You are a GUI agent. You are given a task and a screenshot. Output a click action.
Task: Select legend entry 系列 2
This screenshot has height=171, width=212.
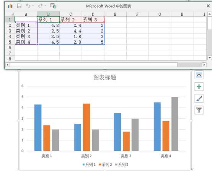(x=105, y=164)
